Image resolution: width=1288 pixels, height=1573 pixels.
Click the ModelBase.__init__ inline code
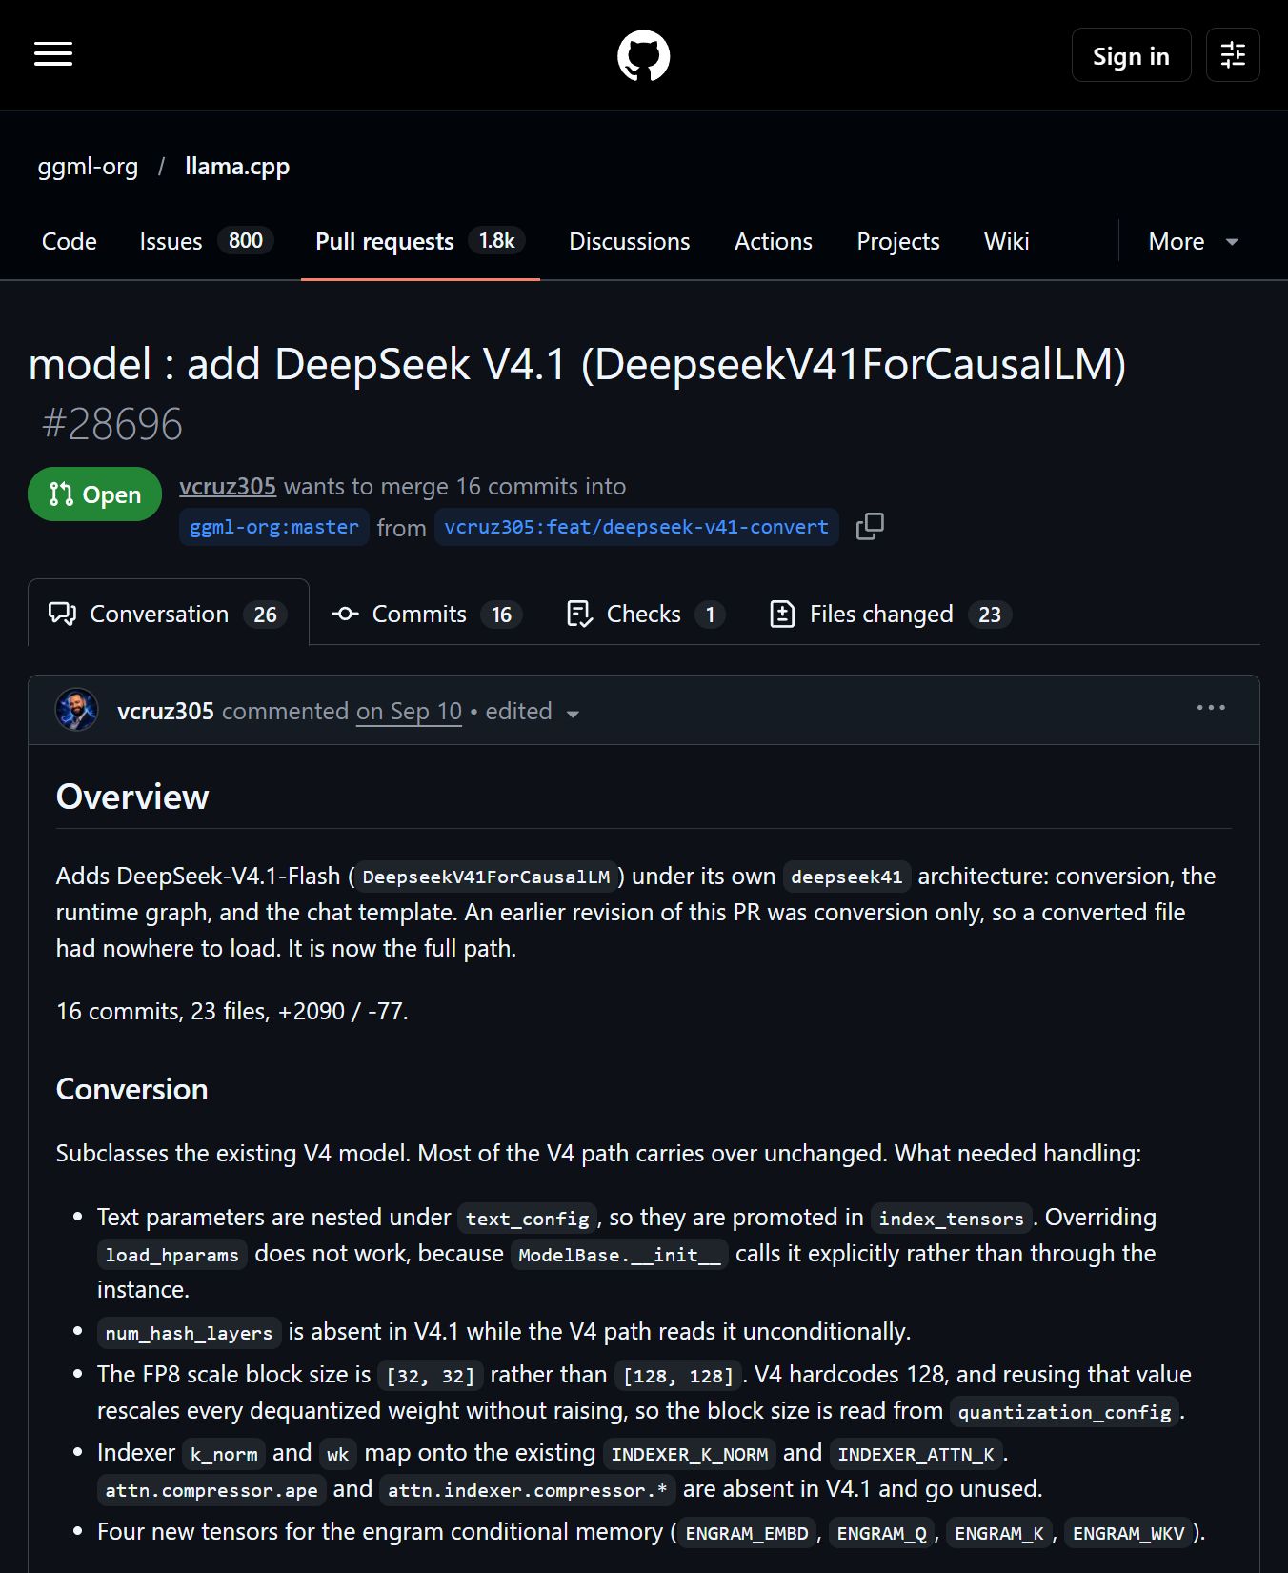(619, 1255)
